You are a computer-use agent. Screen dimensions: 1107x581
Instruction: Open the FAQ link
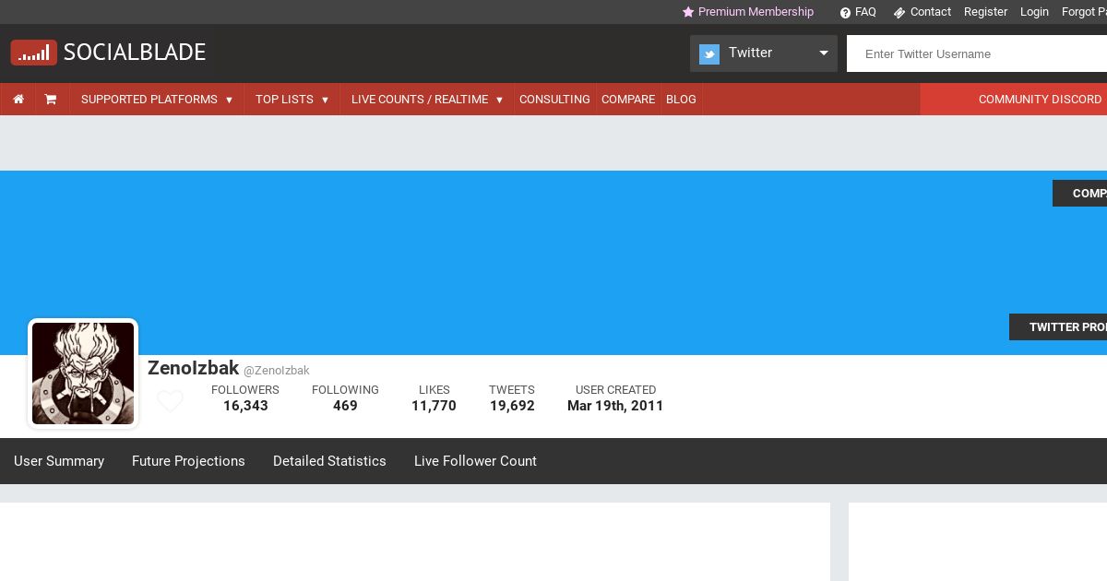865,12
